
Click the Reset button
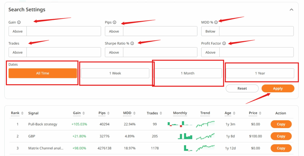point(242,88)
